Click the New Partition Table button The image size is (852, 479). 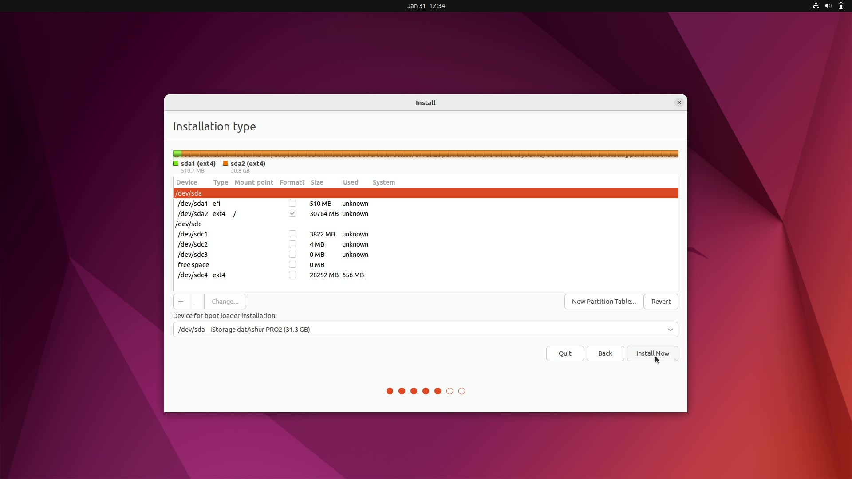point(604,302)
